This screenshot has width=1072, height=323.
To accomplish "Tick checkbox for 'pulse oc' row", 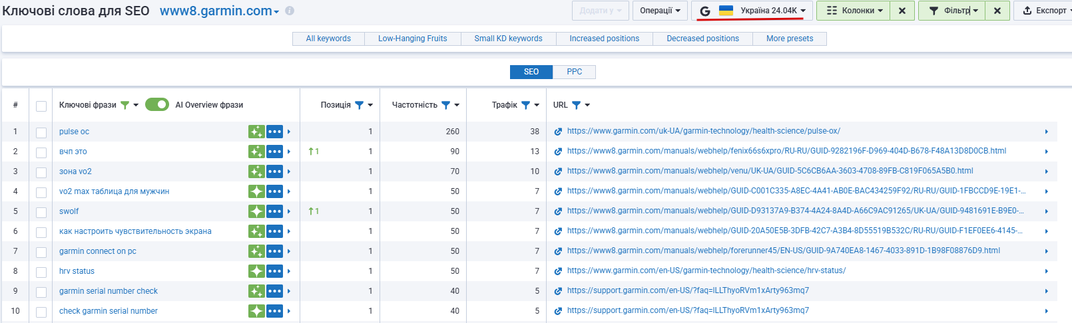I will pyautogui.click(x=41, y=133).
